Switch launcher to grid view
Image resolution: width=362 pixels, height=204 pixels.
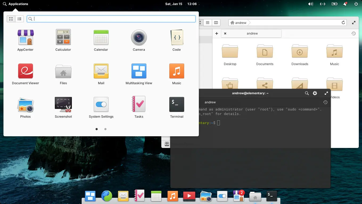click(x=11, y=19)
